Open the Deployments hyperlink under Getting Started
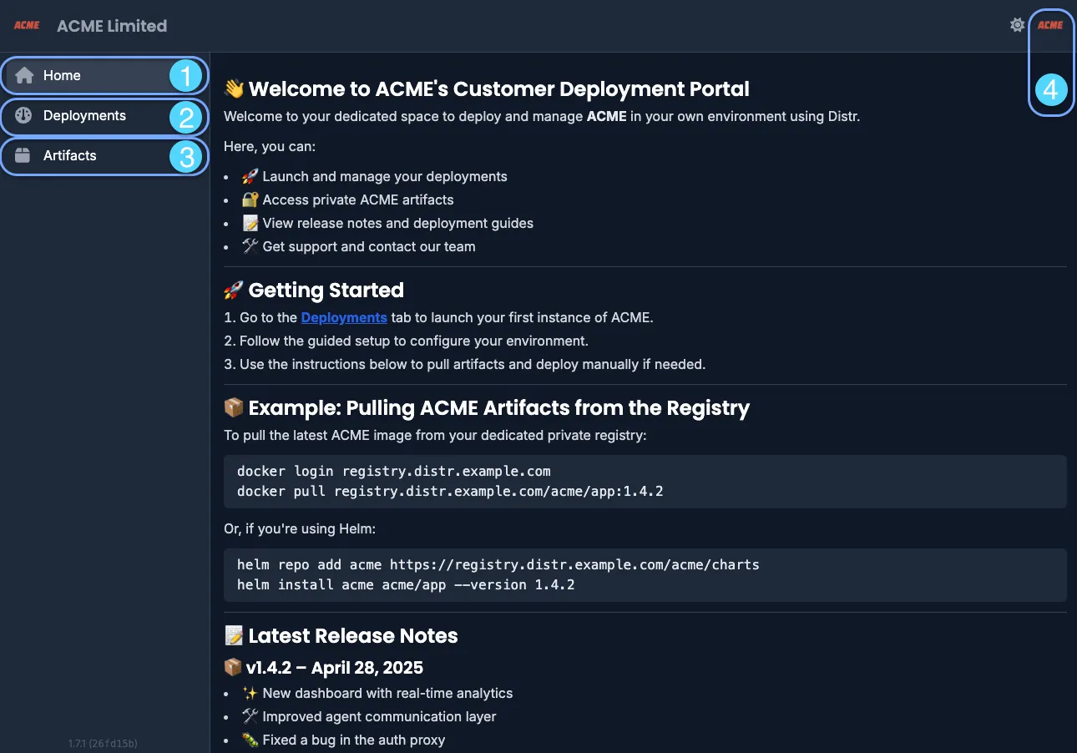Screen dimensions: 1077x753 point(344,317)
